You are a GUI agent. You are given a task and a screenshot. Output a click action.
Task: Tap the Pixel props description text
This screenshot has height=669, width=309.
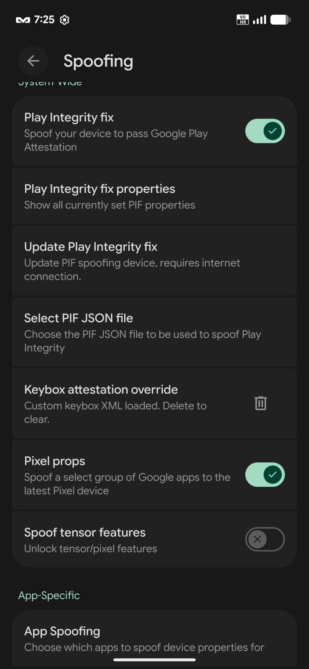pos(127,484)
